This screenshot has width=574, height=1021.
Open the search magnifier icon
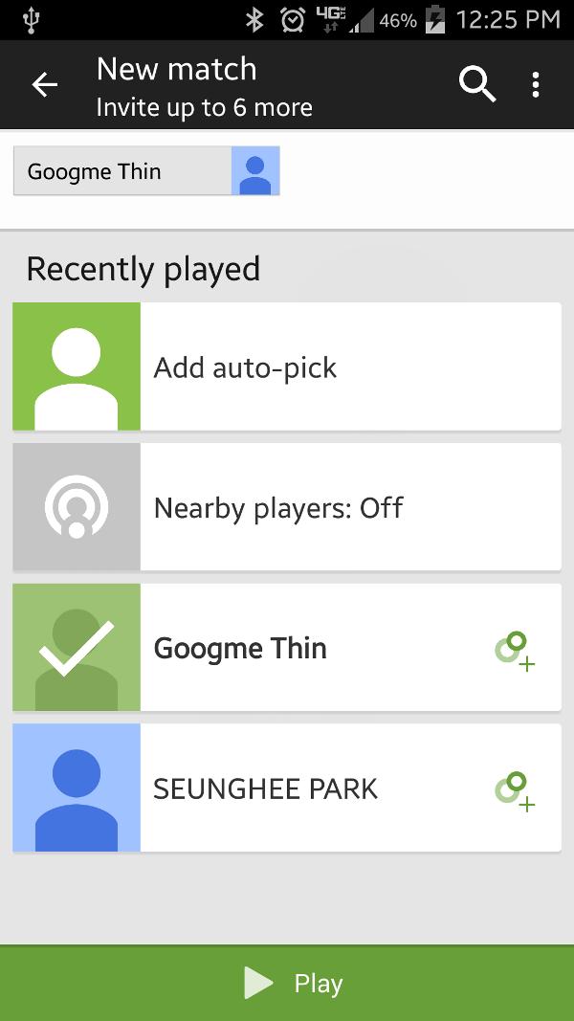476,85
